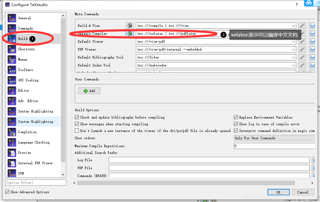Screen dimensions: 320x202
Task: Toggle Check and update bibliography before compiling
Action: point(77,117)
